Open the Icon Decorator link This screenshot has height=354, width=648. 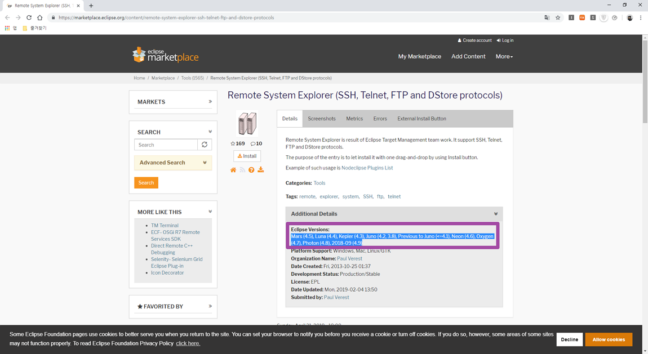[x=167, y=273]
